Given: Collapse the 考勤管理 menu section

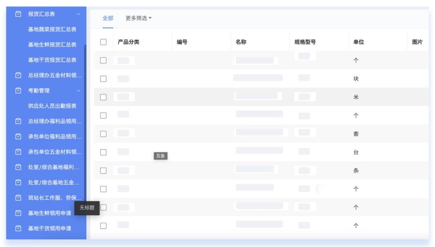Looking at the screenshot, I should click(79, 90).
